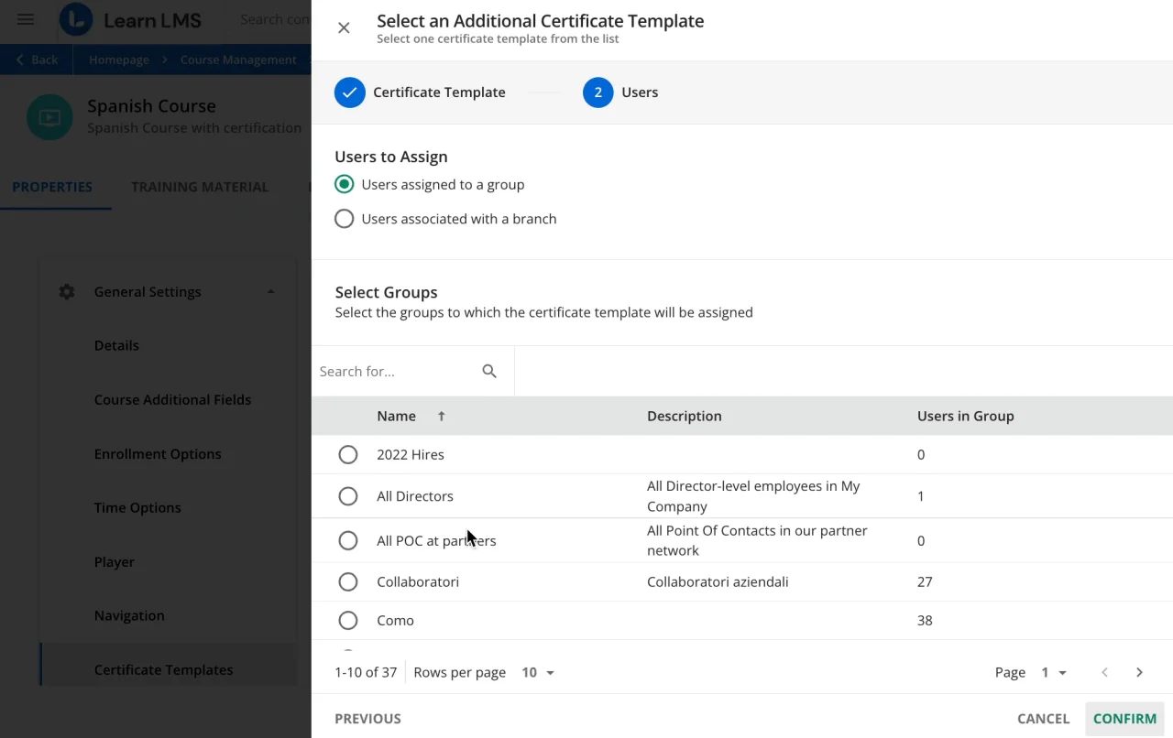Click the Name column sort arrow
Viewport: 1173px width, 738px height.
point(441,416)
